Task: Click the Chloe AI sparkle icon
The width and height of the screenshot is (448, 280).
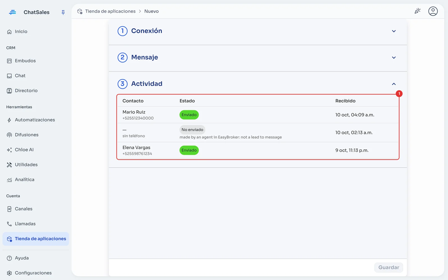Action: point(9,150)
